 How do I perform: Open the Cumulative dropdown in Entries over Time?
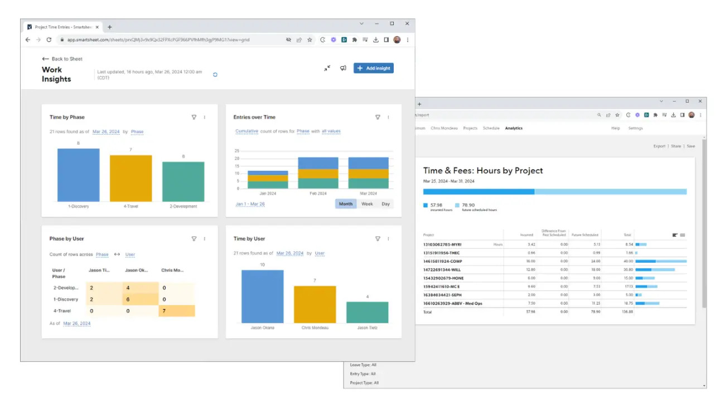[x=246, y=131]
